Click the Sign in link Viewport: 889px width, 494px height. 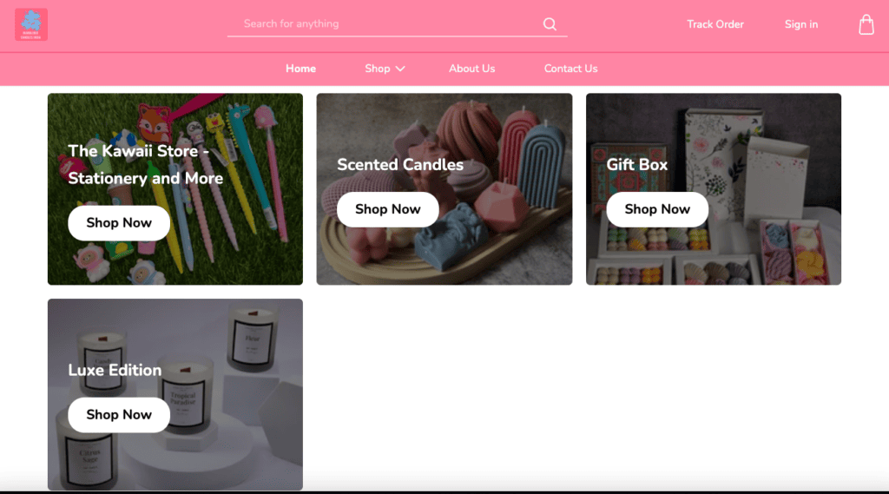point(801,24)
